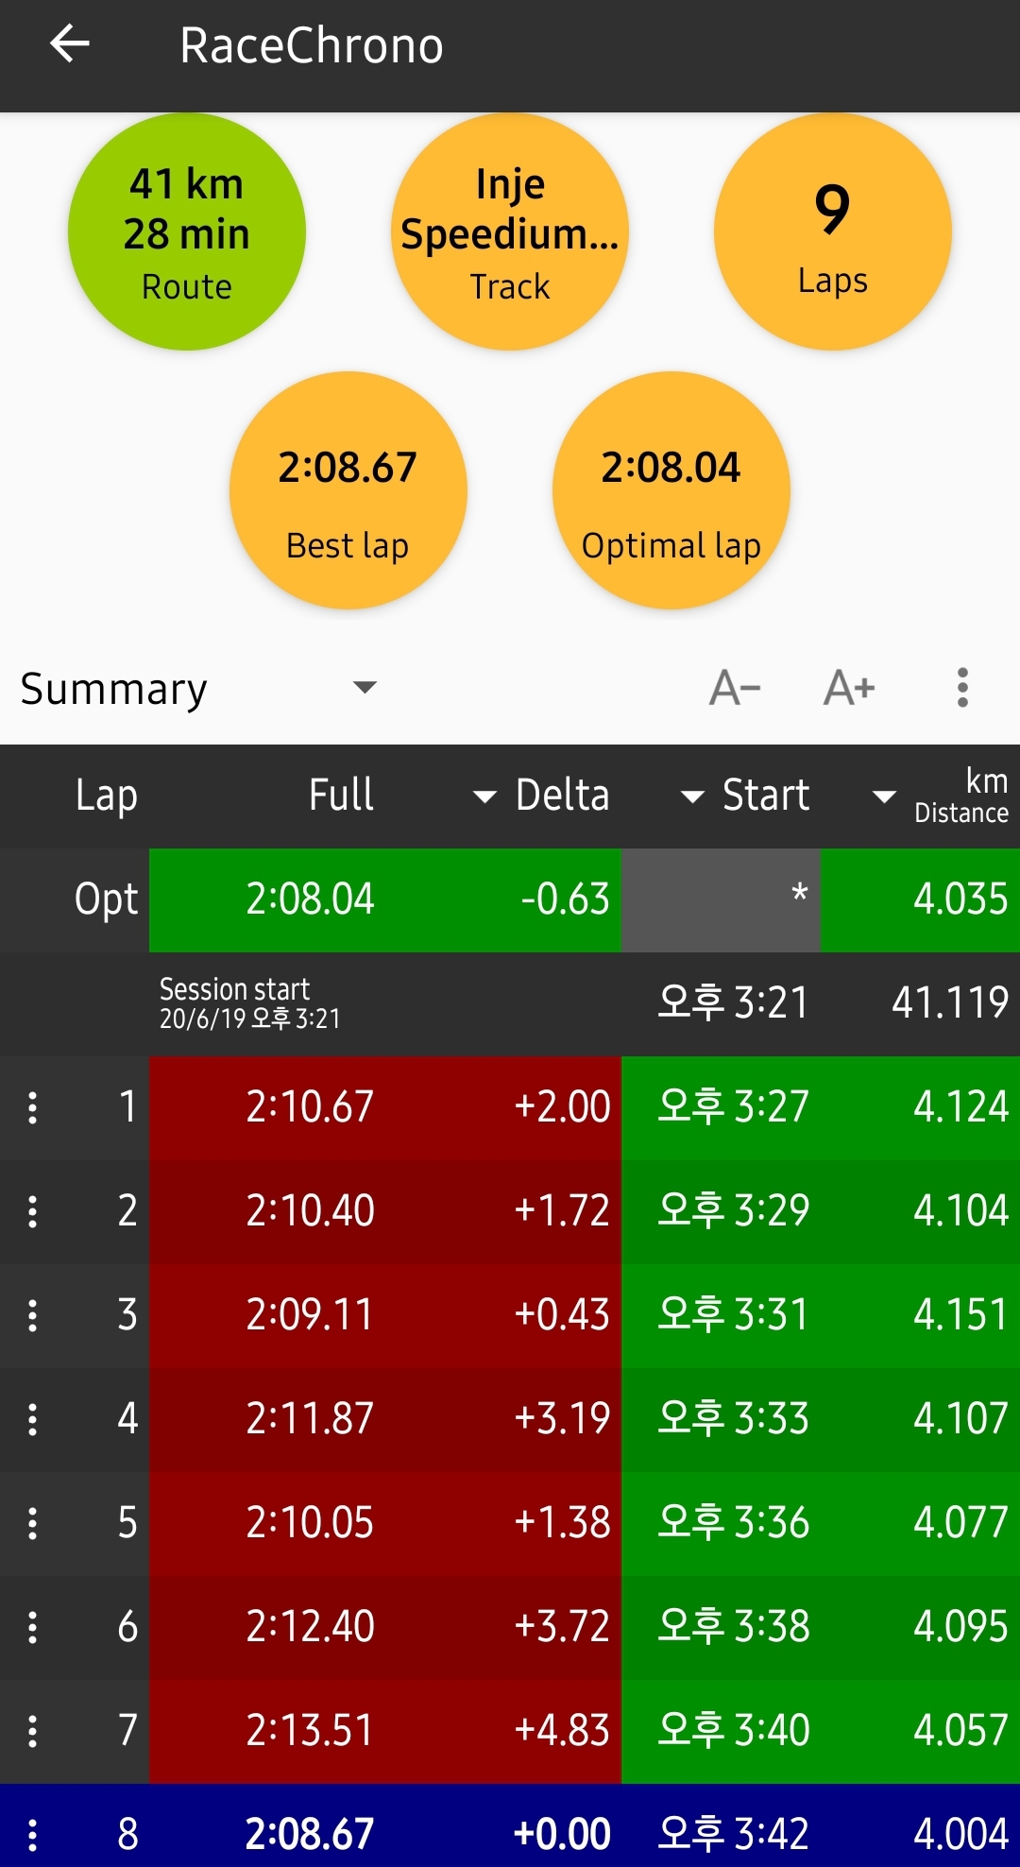Select delta +2.00 for lap 1

click(x=562, y=1107)
